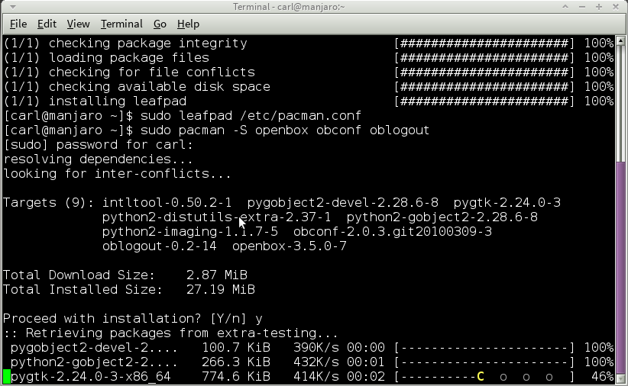Image resolution: width=628 pixels, height=386 pixels.
Task: Open the Help menu
Action: 188,24
